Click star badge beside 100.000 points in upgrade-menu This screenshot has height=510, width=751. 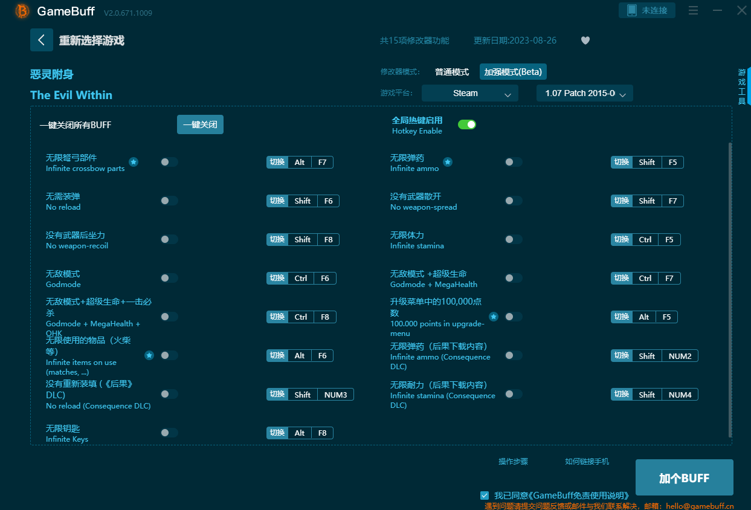click(x=494, y=317)
